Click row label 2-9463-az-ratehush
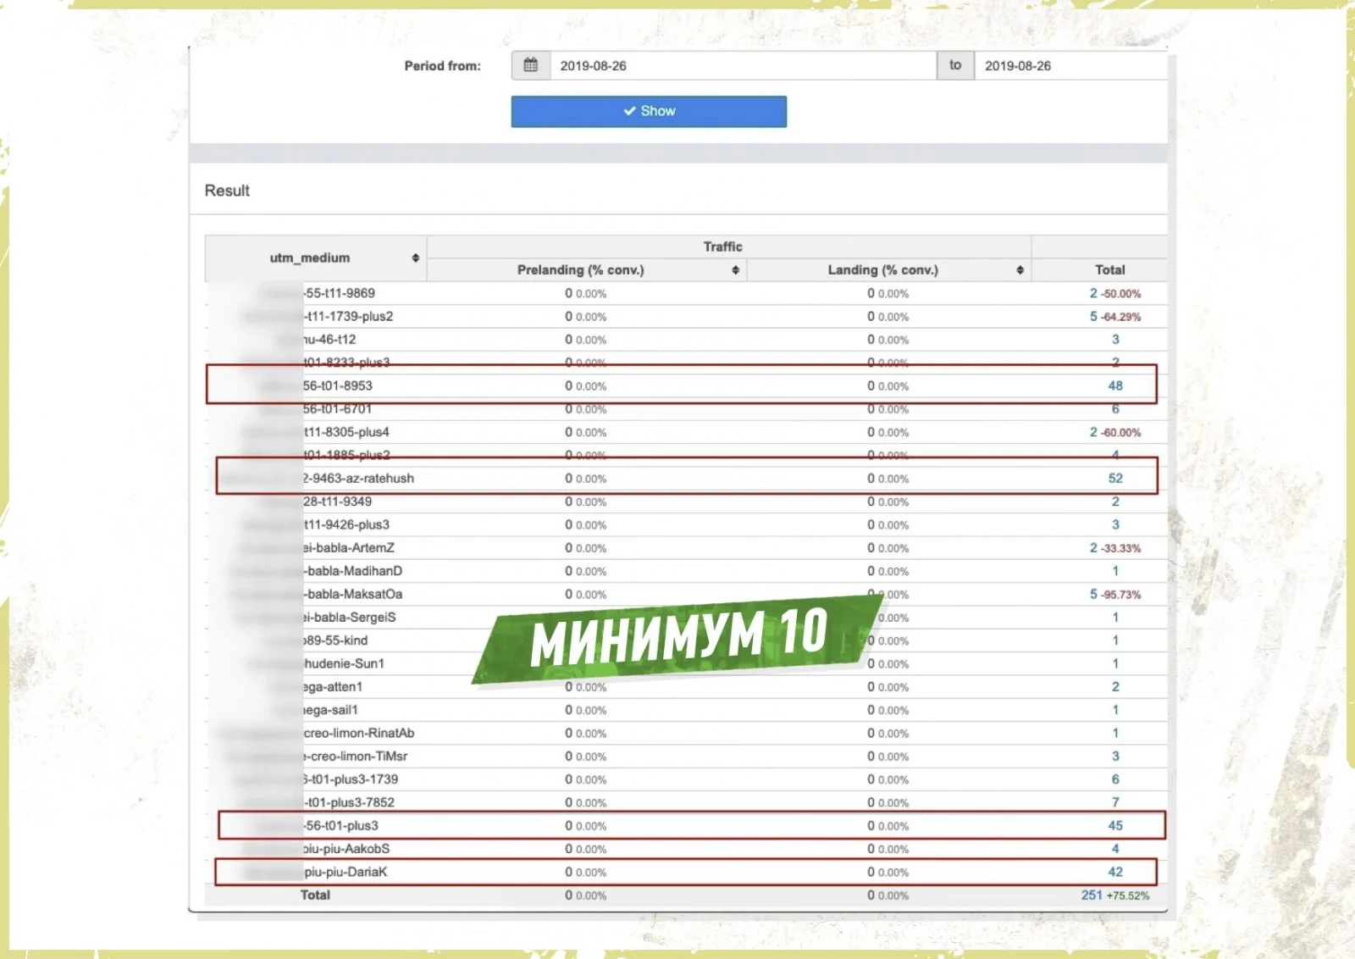Viewport: 1355px width, 959px height. pos(358,479)
